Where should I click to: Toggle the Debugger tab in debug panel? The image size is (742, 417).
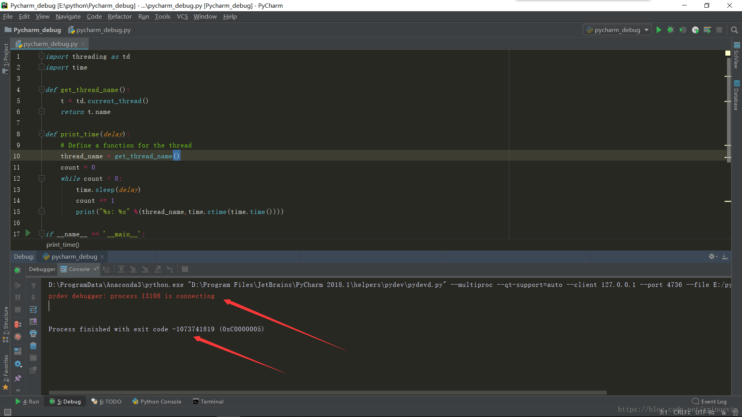(x=42, y=269)
